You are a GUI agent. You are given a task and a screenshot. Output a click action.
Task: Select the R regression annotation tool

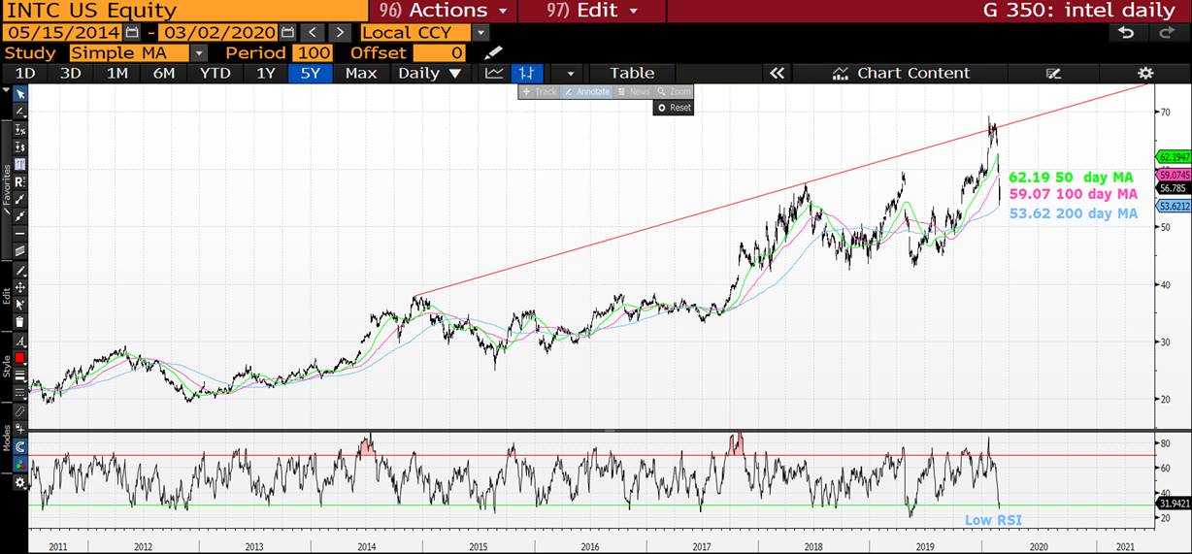pyautogui.click(x=19, y=181)
